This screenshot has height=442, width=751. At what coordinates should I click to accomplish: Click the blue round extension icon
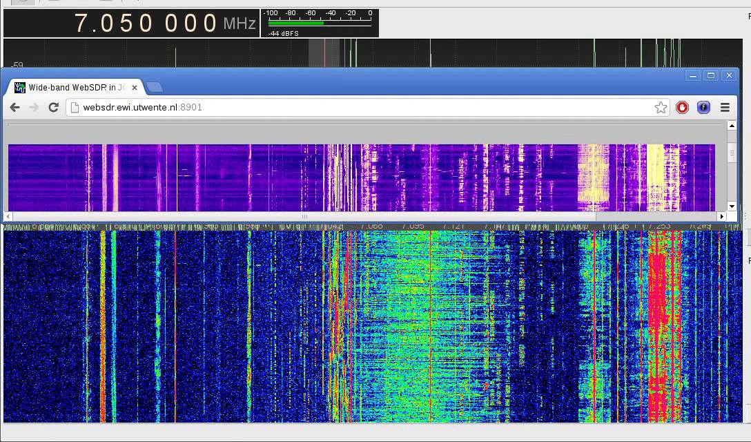(703, 107)
